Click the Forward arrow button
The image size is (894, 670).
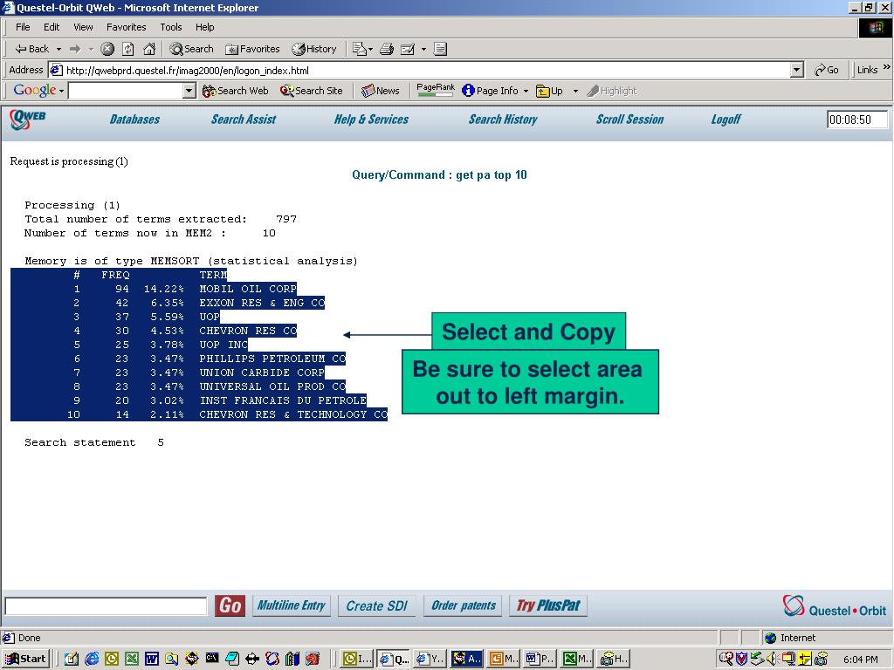[x=75, y=49]
